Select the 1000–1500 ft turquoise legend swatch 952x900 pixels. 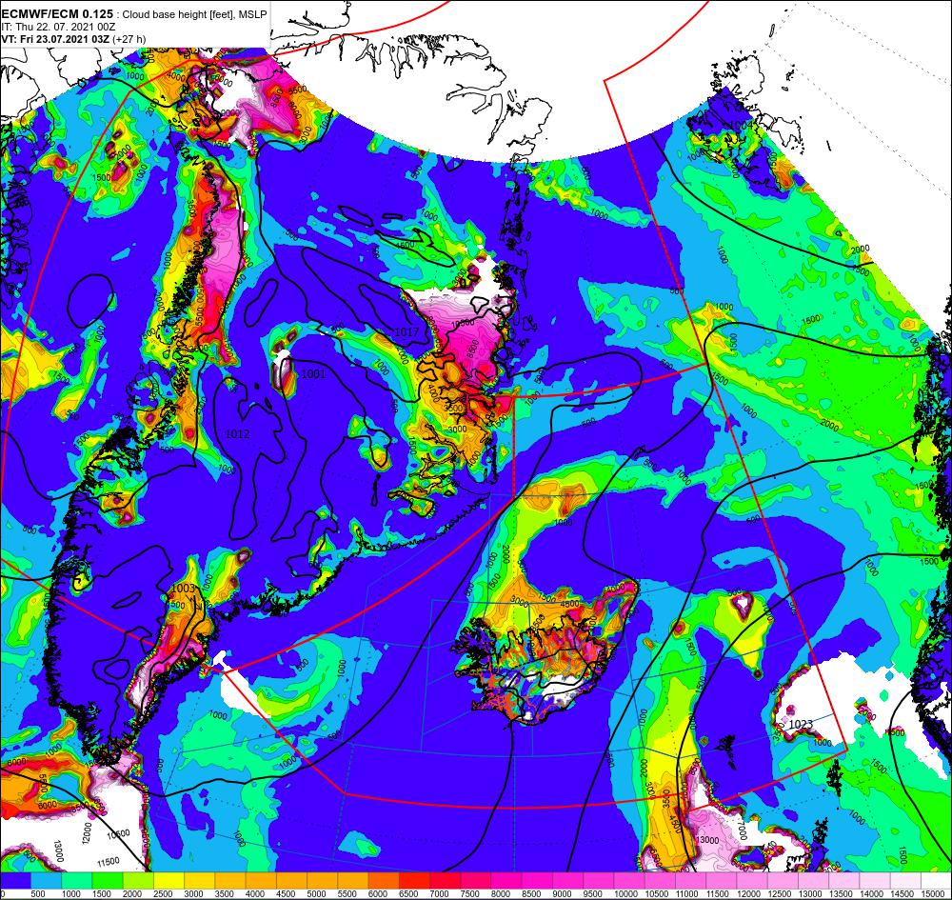tap(77, 881)
